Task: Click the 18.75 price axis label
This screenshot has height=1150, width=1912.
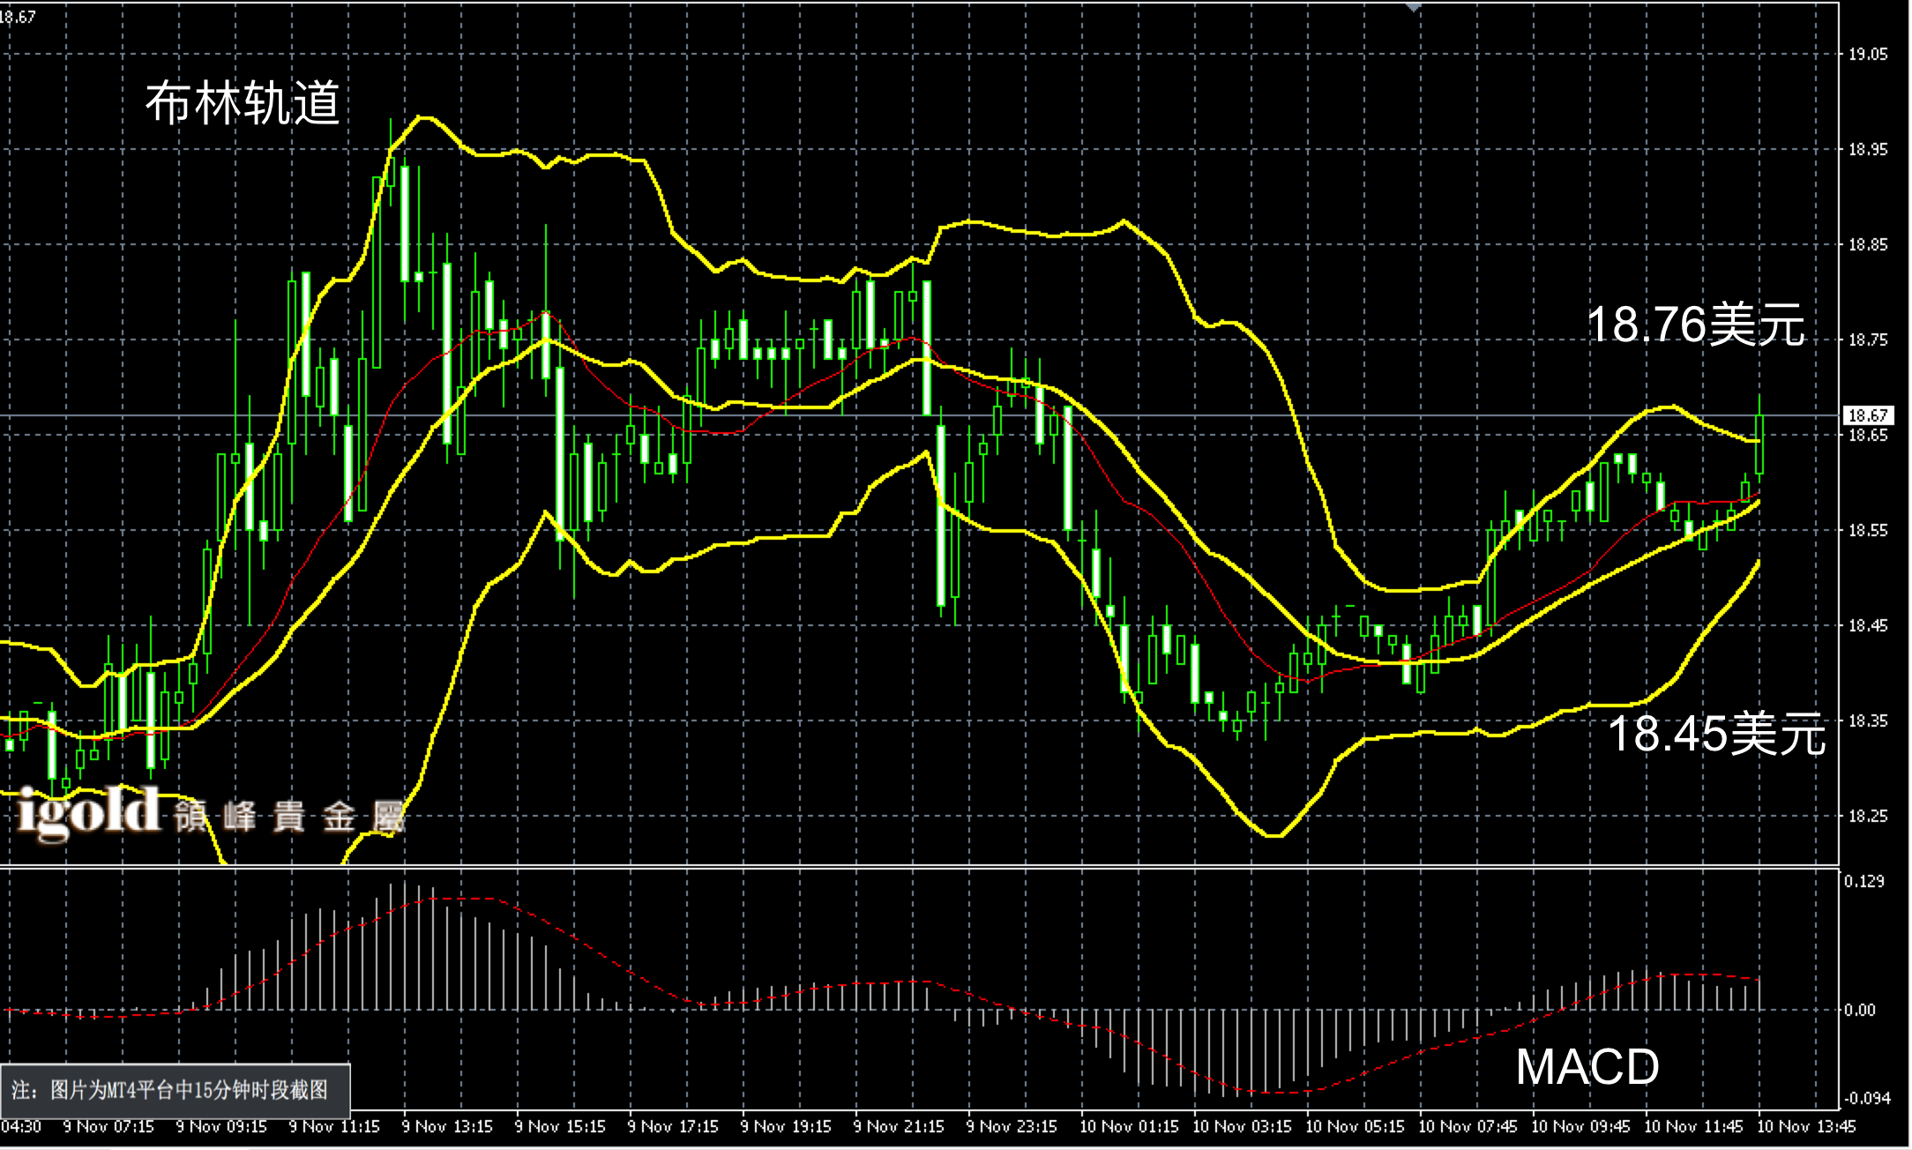Action: click(1868, 340)
